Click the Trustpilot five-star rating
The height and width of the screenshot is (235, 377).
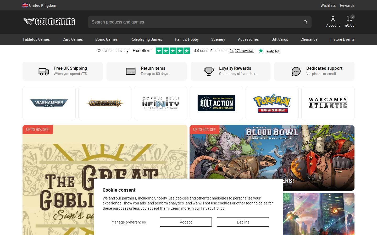point(173,51)
